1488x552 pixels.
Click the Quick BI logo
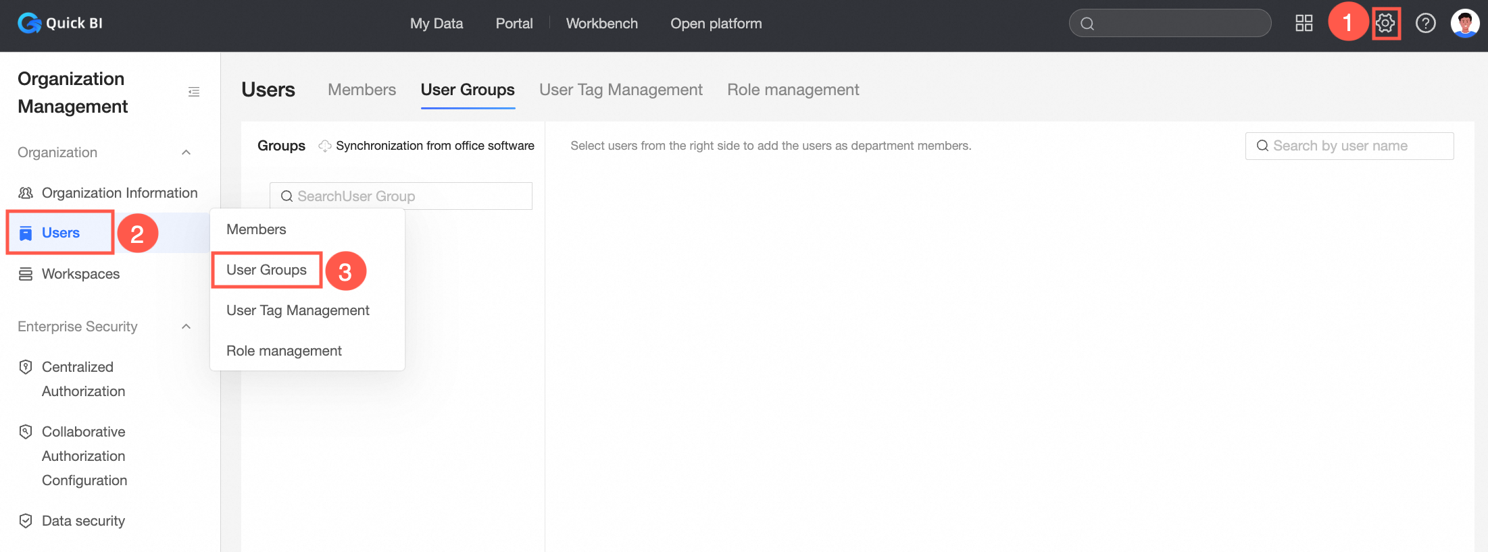coord(60,24)
